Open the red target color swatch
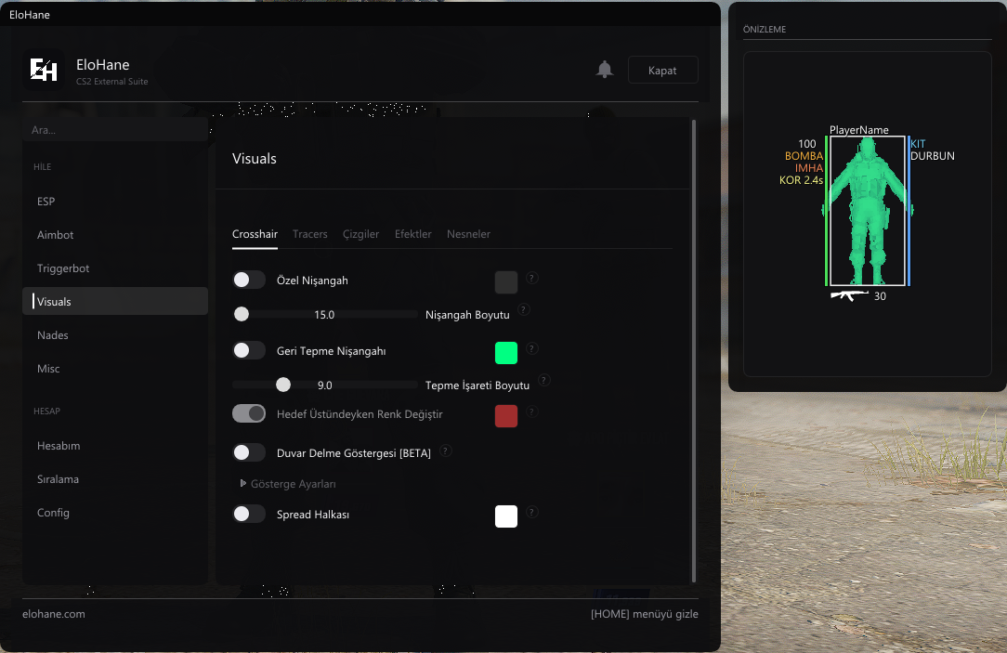This screenshot has width=1007, height=653. (506, 416)
